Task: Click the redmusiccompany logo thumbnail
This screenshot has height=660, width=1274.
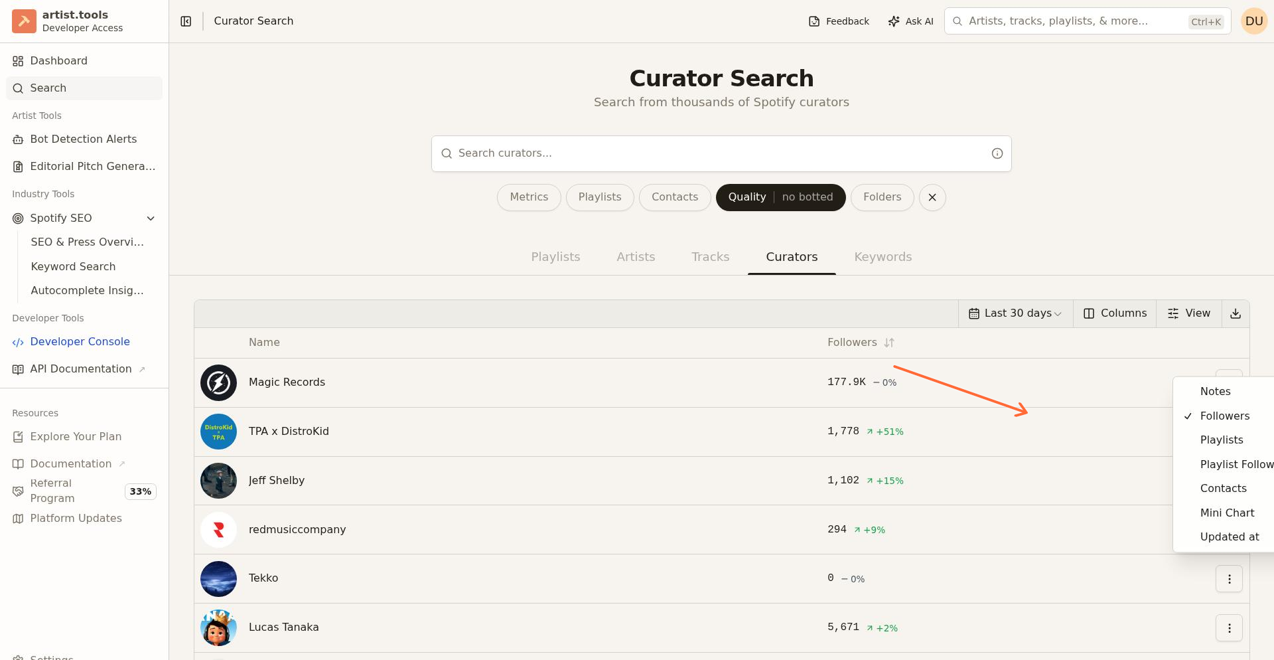Action: [218, 530]
